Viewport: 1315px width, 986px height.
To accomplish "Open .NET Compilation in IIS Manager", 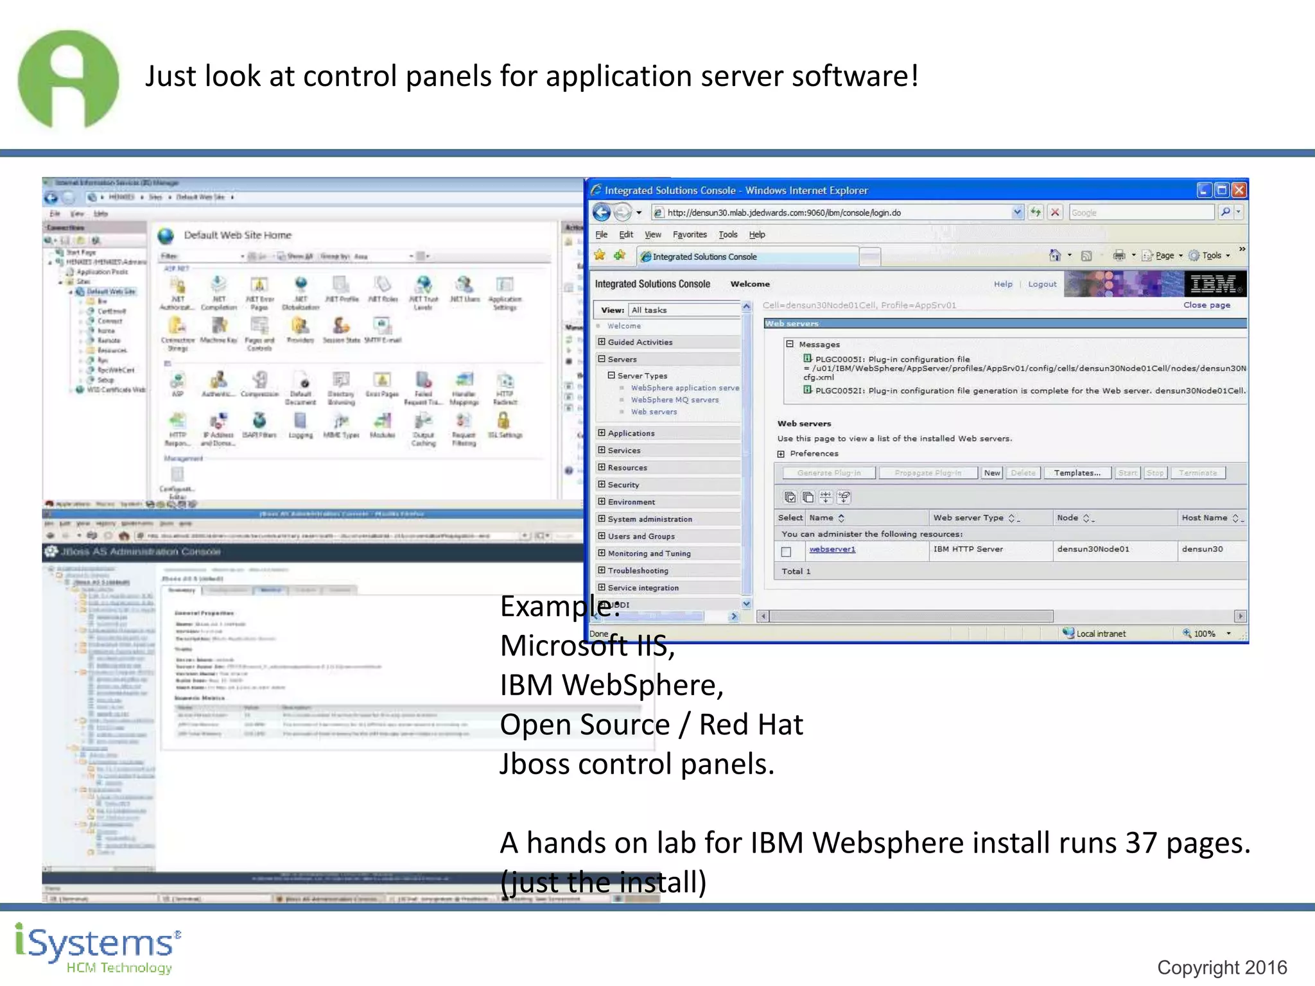I will (x=219, y=293).
